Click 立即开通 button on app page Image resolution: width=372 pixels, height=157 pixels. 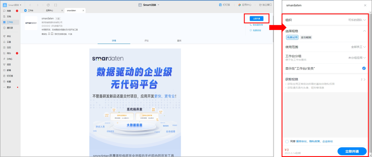pos(257,19)
